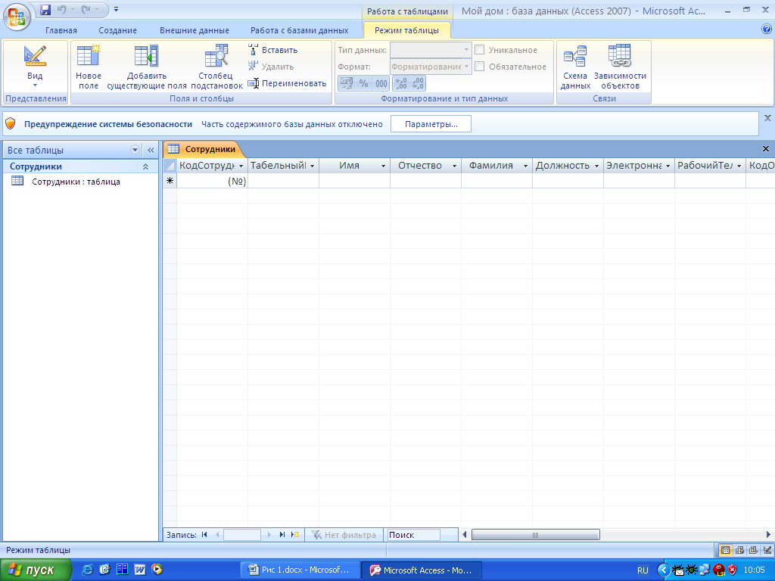
Task: Click Удалить column command
Action: point(272,67)
